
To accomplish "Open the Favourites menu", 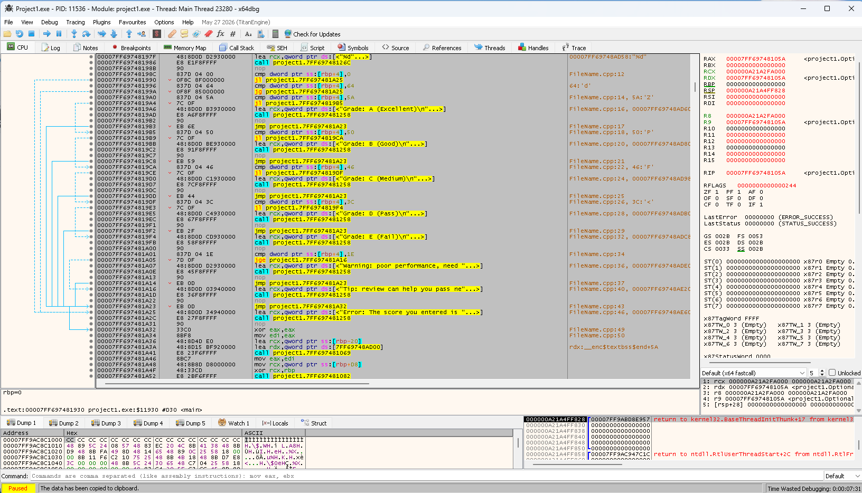I will pyautogui.click(x=133, y=22).
